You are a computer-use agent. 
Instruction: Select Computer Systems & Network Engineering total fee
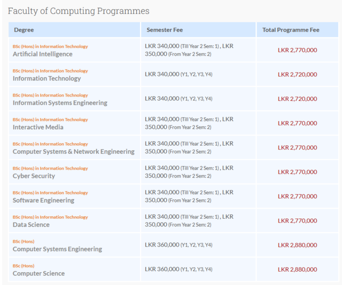pyautogui.click(x=298, y=148)
